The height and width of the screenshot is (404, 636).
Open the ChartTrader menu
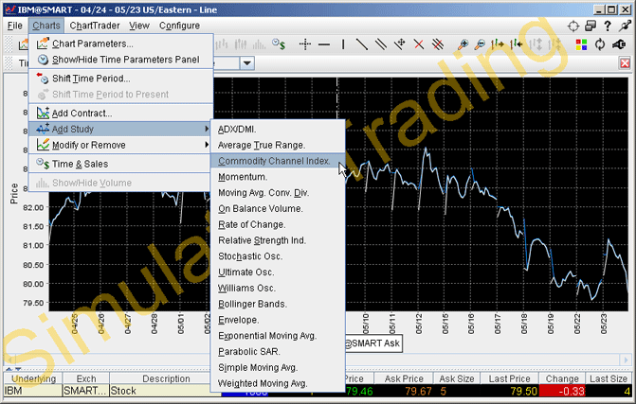pos(95,26)
